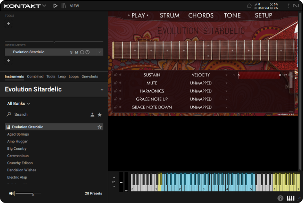Show favorites using star filter icon
303x203 pixels.
tap(100, 115)
